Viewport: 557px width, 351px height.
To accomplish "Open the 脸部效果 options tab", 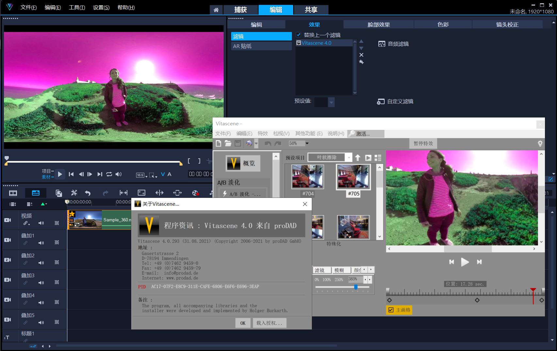I will tap(379, 24).
